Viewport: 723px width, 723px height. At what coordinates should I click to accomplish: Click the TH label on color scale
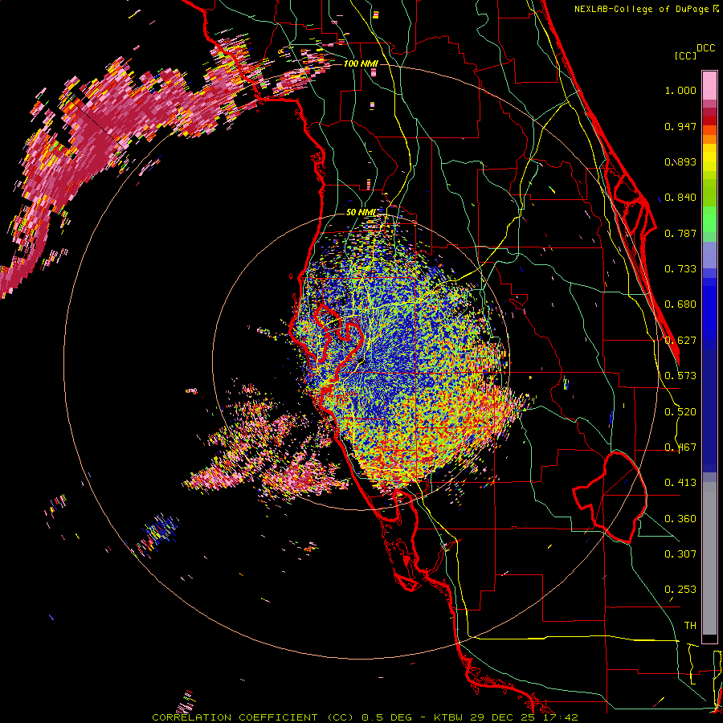coord(690,626)
